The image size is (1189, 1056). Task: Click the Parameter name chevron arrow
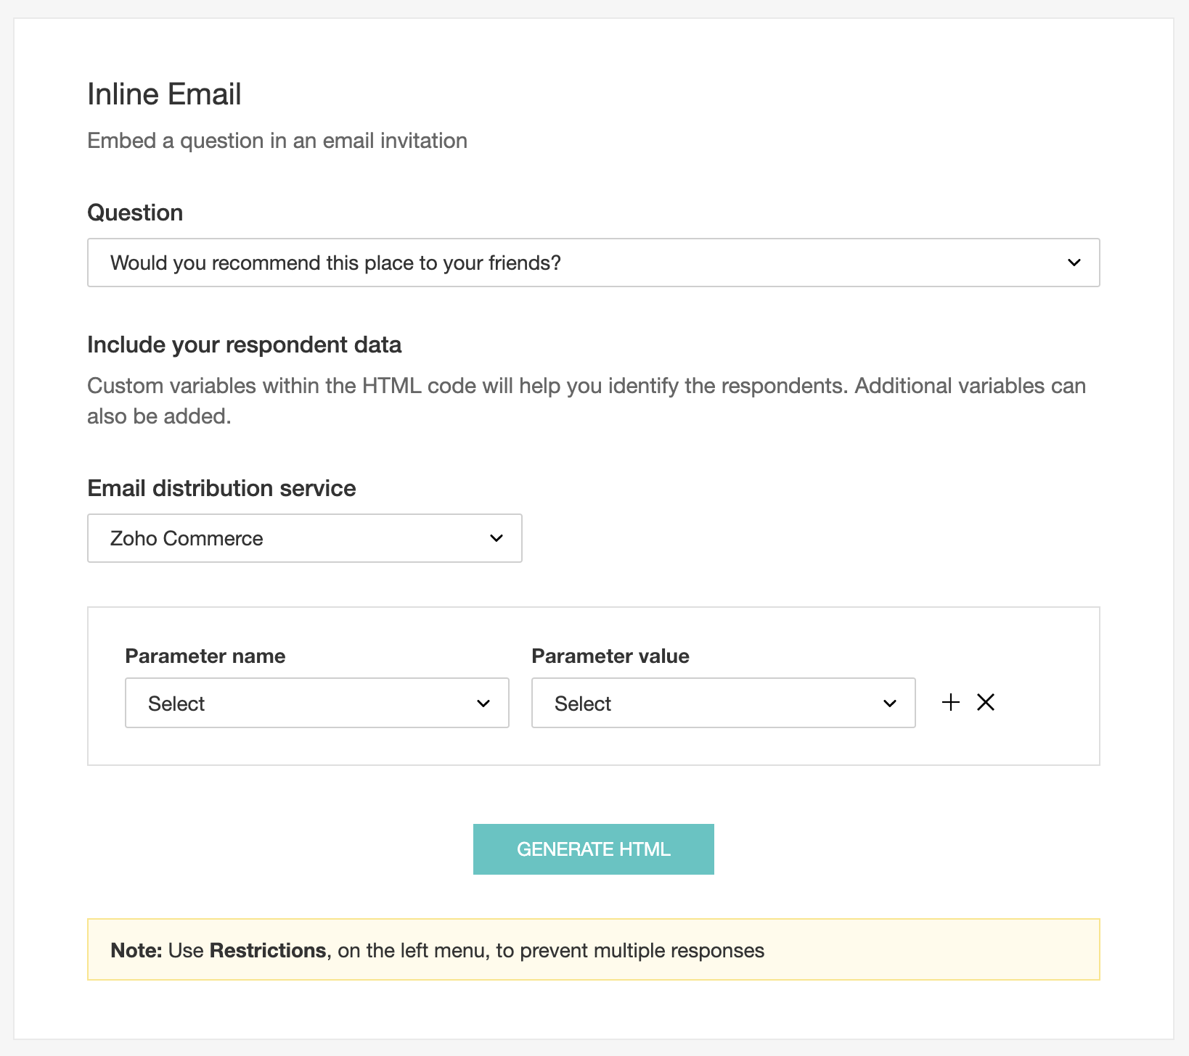coord(483,704)
